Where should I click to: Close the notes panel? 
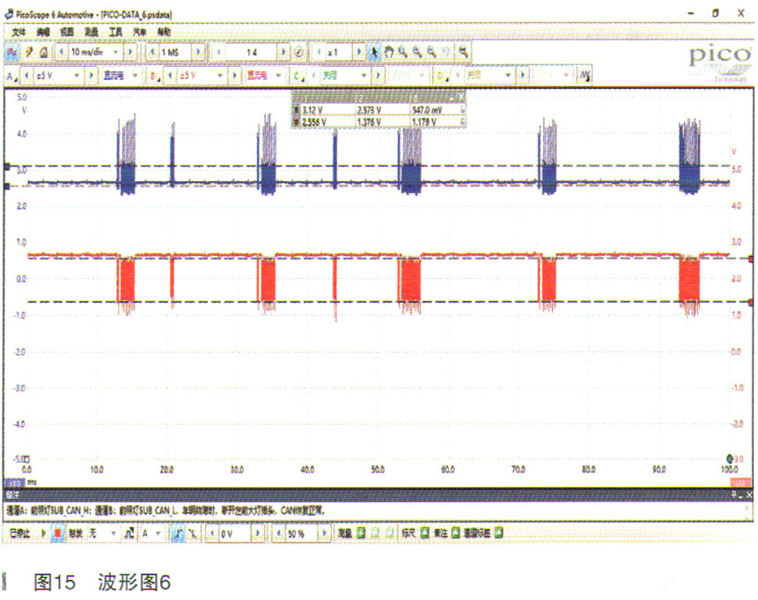coord(749,494)
